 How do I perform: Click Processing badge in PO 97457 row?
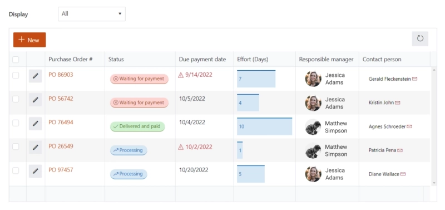(128, 174)
